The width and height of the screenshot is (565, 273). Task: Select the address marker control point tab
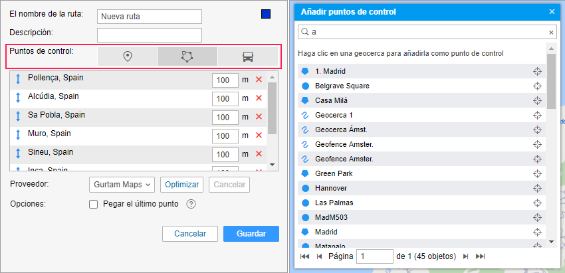(x=128, y=57)
